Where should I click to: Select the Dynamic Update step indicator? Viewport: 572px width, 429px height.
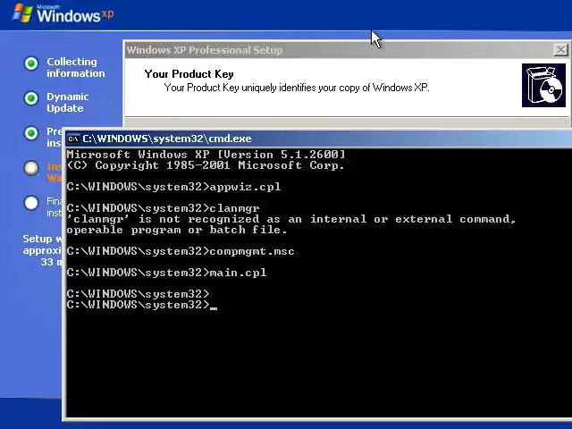click(x=31, y=98)
